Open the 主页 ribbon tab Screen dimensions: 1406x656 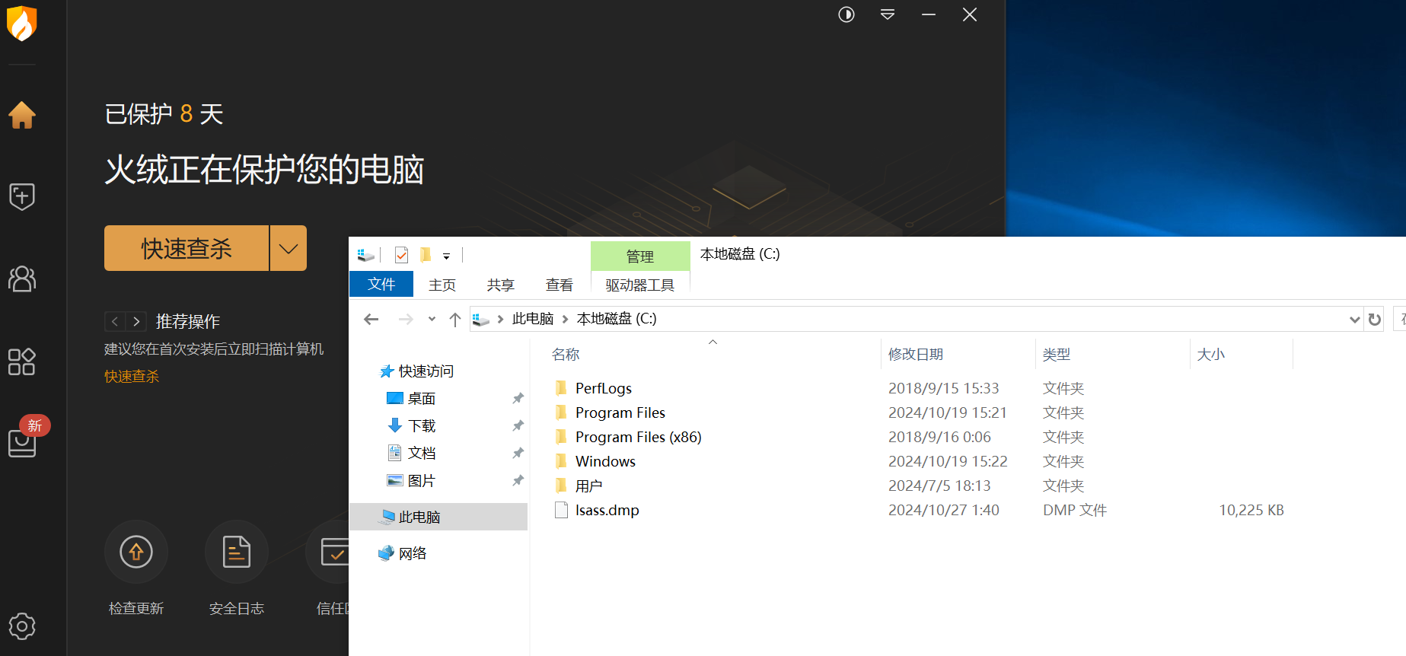point(442,285)
